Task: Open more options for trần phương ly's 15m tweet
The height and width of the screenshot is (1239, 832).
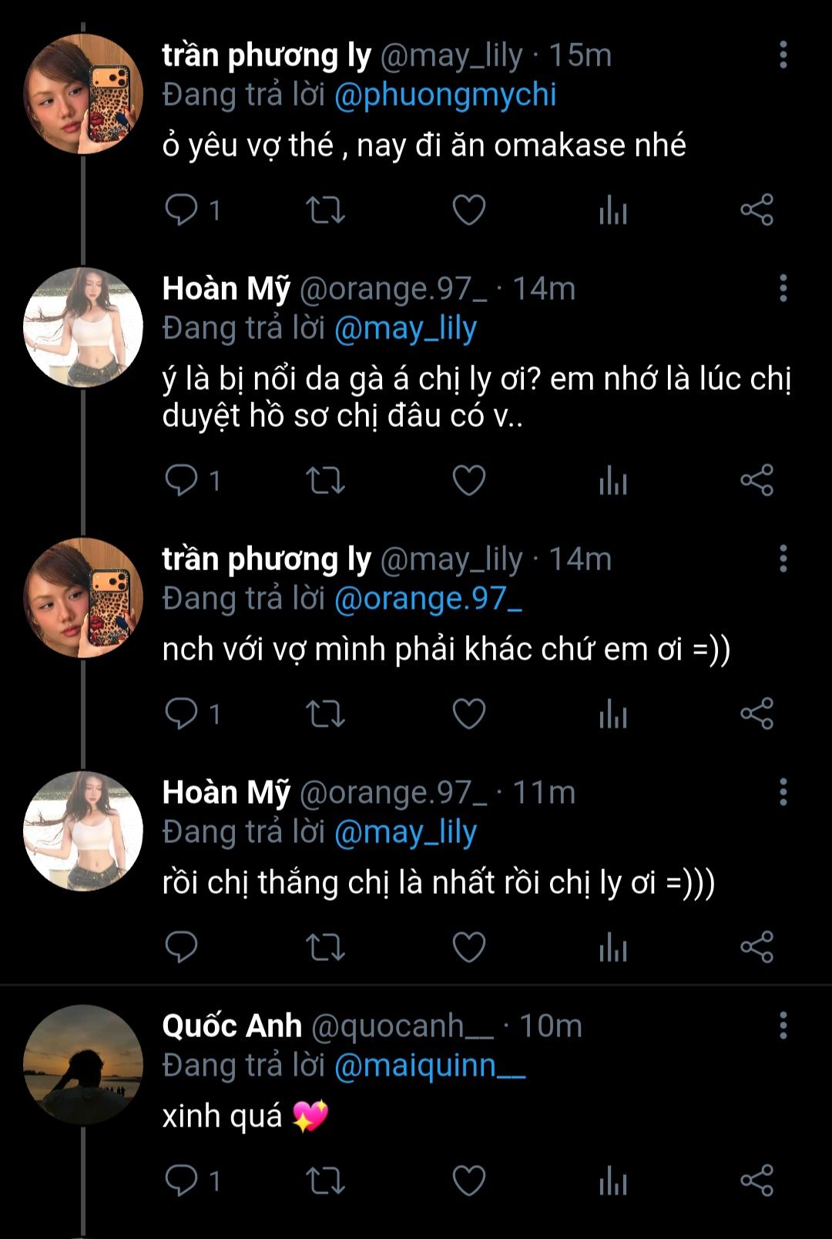Action: pos(783,55)
